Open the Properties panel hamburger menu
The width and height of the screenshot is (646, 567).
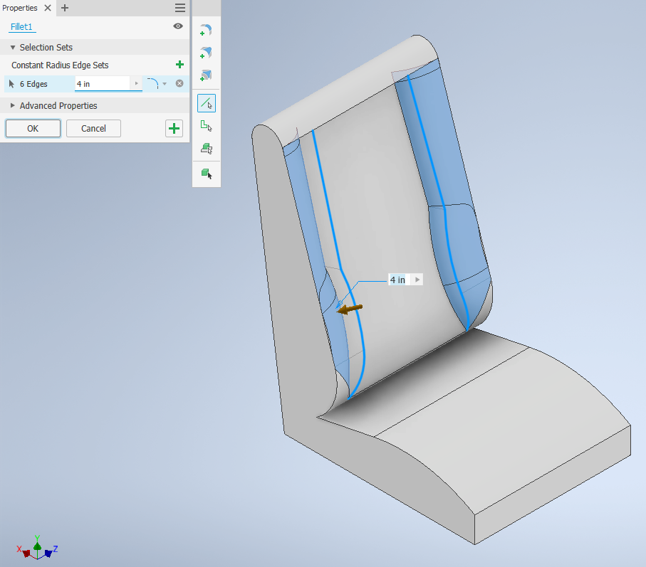pos(180,8)
